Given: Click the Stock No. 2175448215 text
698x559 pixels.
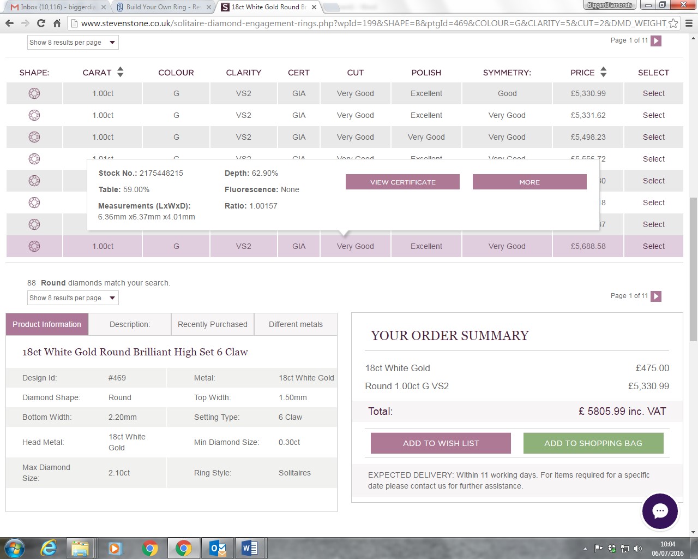Looking at the screenshot, I should [x=141, y=173].
